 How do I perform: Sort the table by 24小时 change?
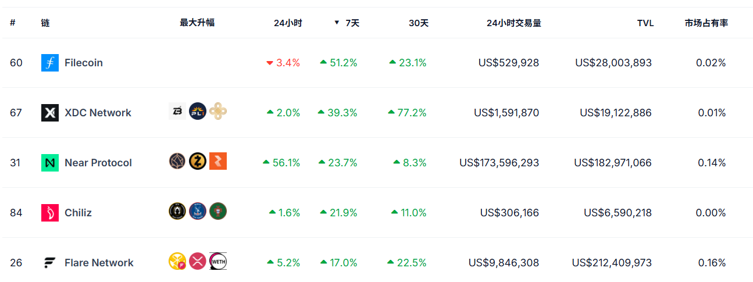point(288,23)
